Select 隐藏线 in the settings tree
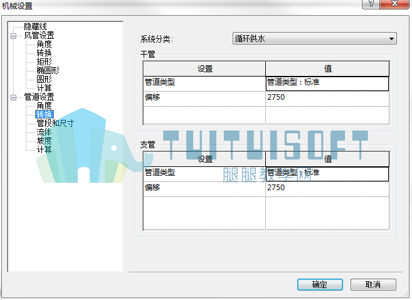The image size is (412, 300). coord(35,26)
